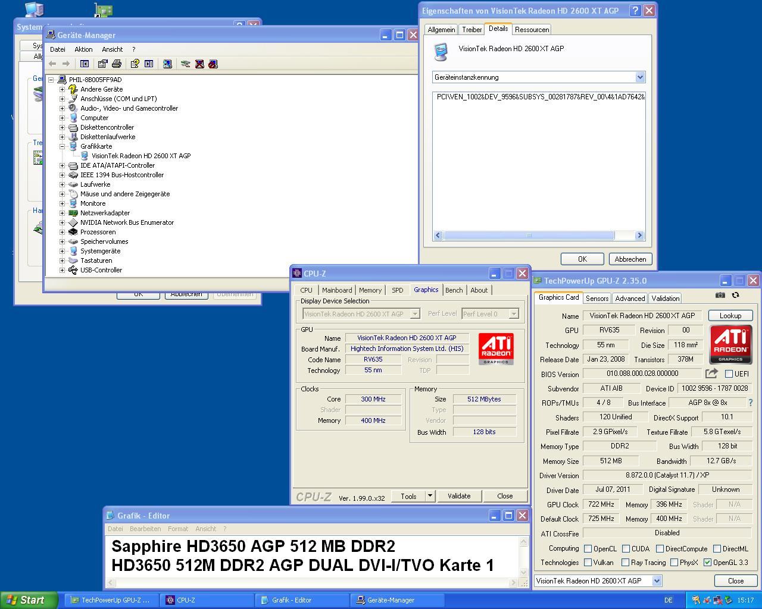Click the uninstall device toolbar icon
Screen dimensions: 762x609
point(199,64)
